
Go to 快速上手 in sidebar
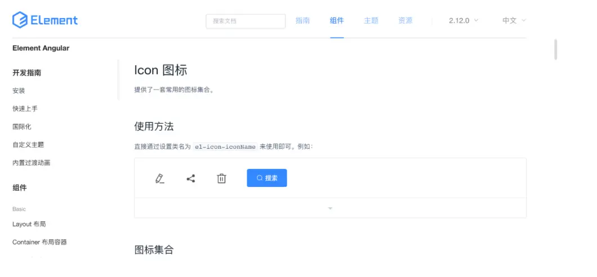(x=25, y=109)
